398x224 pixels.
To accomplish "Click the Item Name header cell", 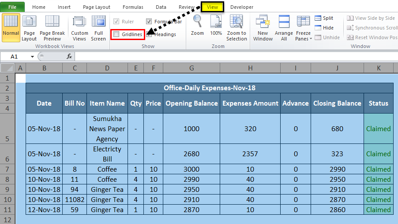I will click(x=107, y=103).
